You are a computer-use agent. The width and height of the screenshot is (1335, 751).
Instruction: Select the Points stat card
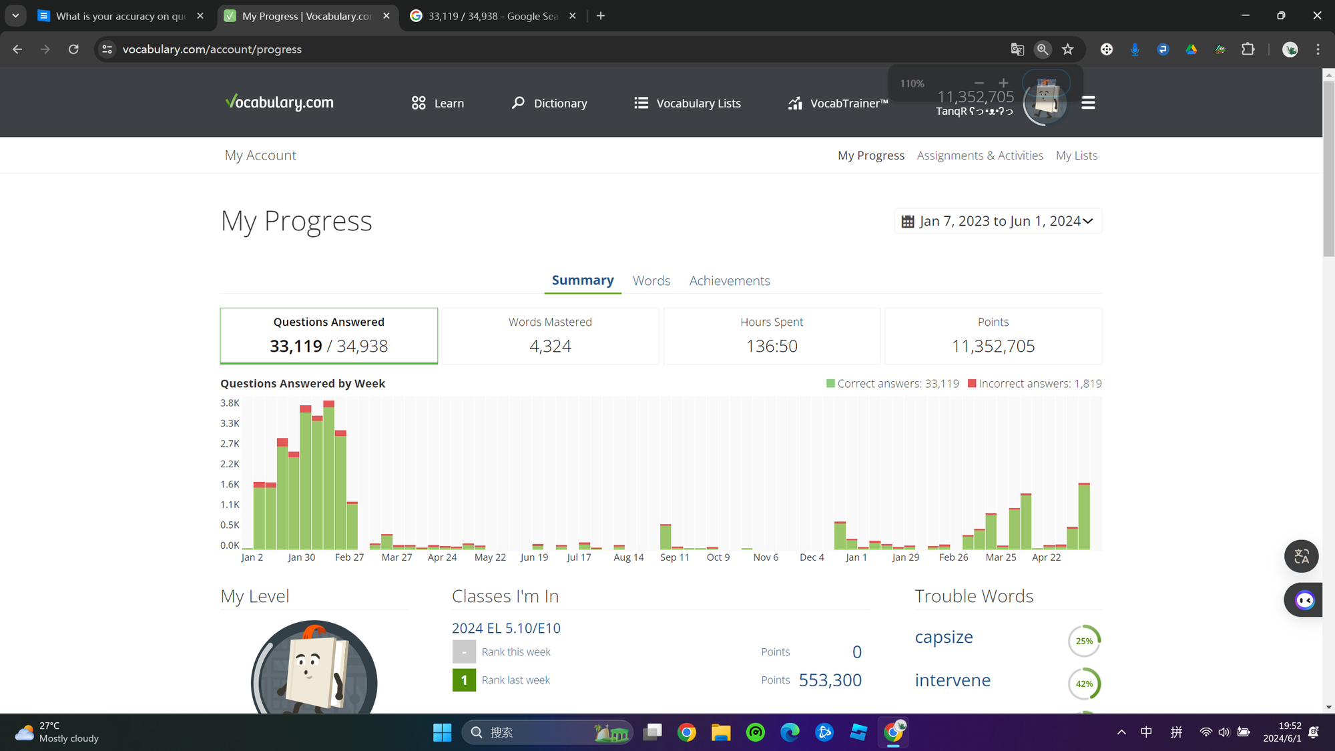[x=993, y=336]
